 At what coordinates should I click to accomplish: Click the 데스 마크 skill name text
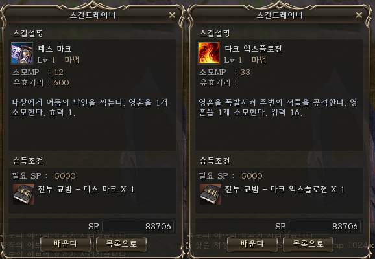[x=54, y=49]
